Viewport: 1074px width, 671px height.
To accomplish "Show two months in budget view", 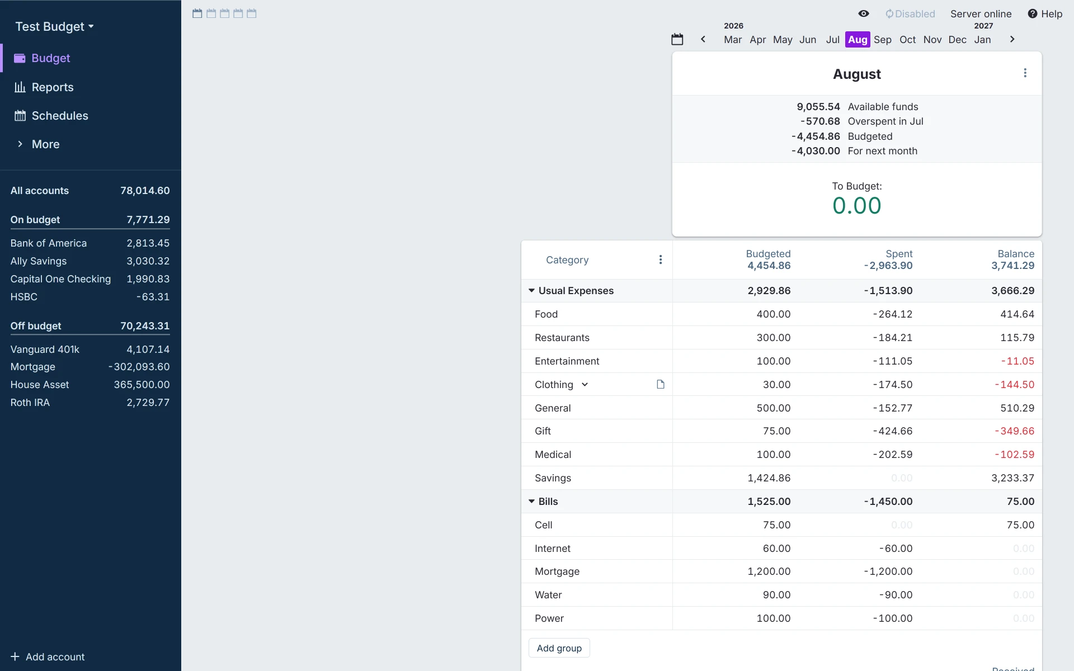I will click(x=211, y=13).
